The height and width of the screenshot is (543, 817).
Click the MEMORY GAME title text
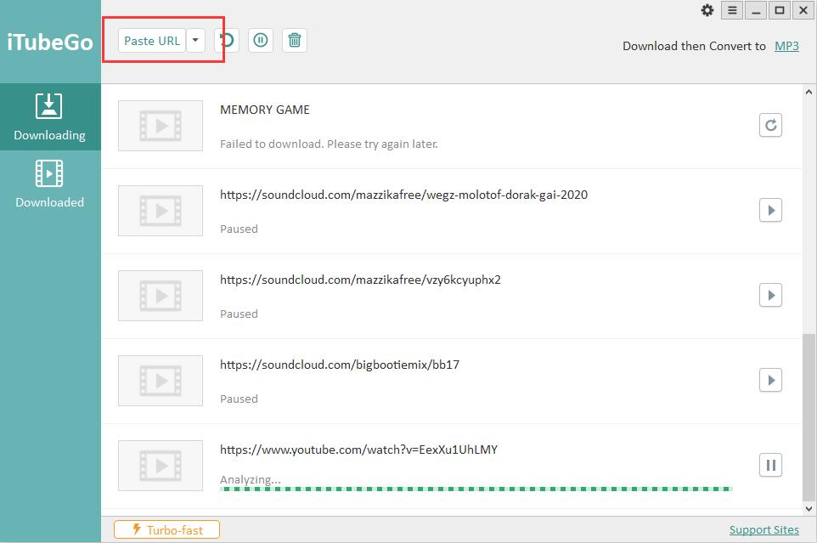click(265, 110)
